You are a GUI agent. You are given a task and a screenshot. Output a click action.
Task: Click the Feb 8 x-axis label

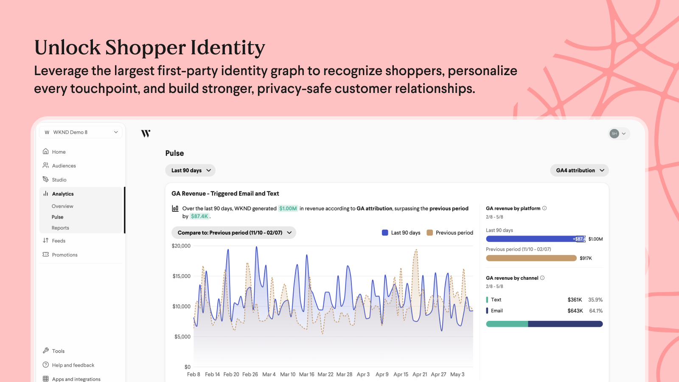coord(194,374)
